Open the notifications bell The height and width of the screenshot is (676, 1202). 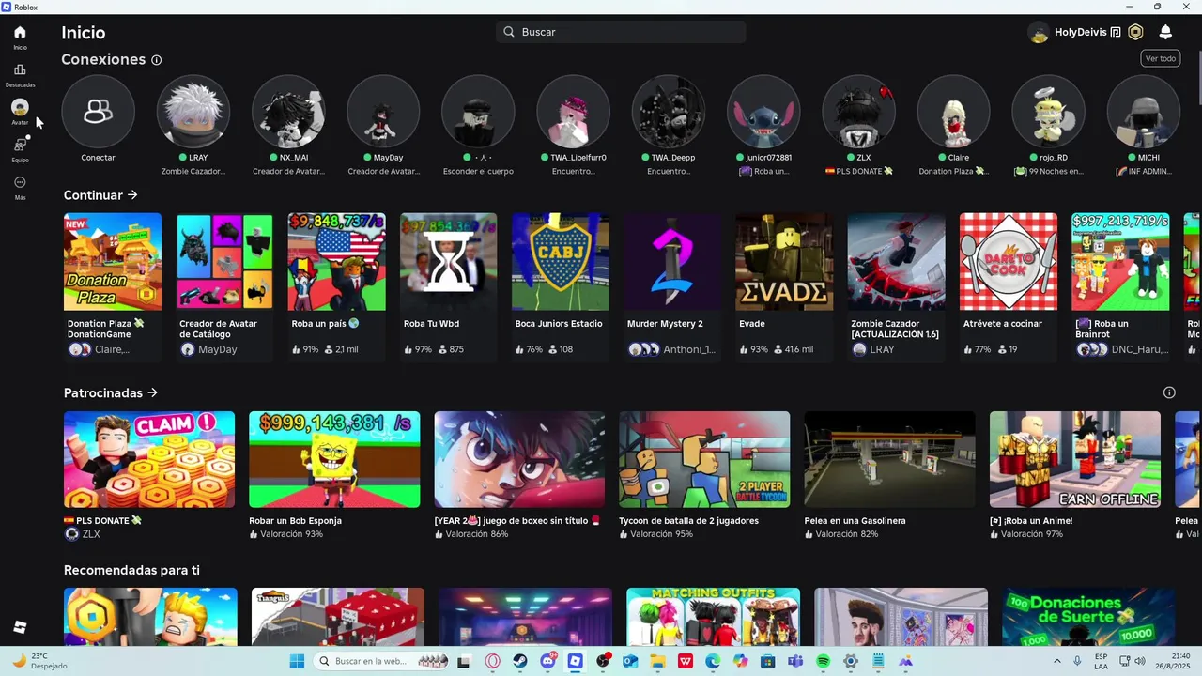pos(1165,32)
